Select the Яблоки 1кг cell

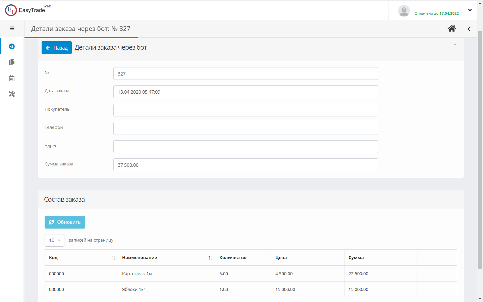(166, 289)
